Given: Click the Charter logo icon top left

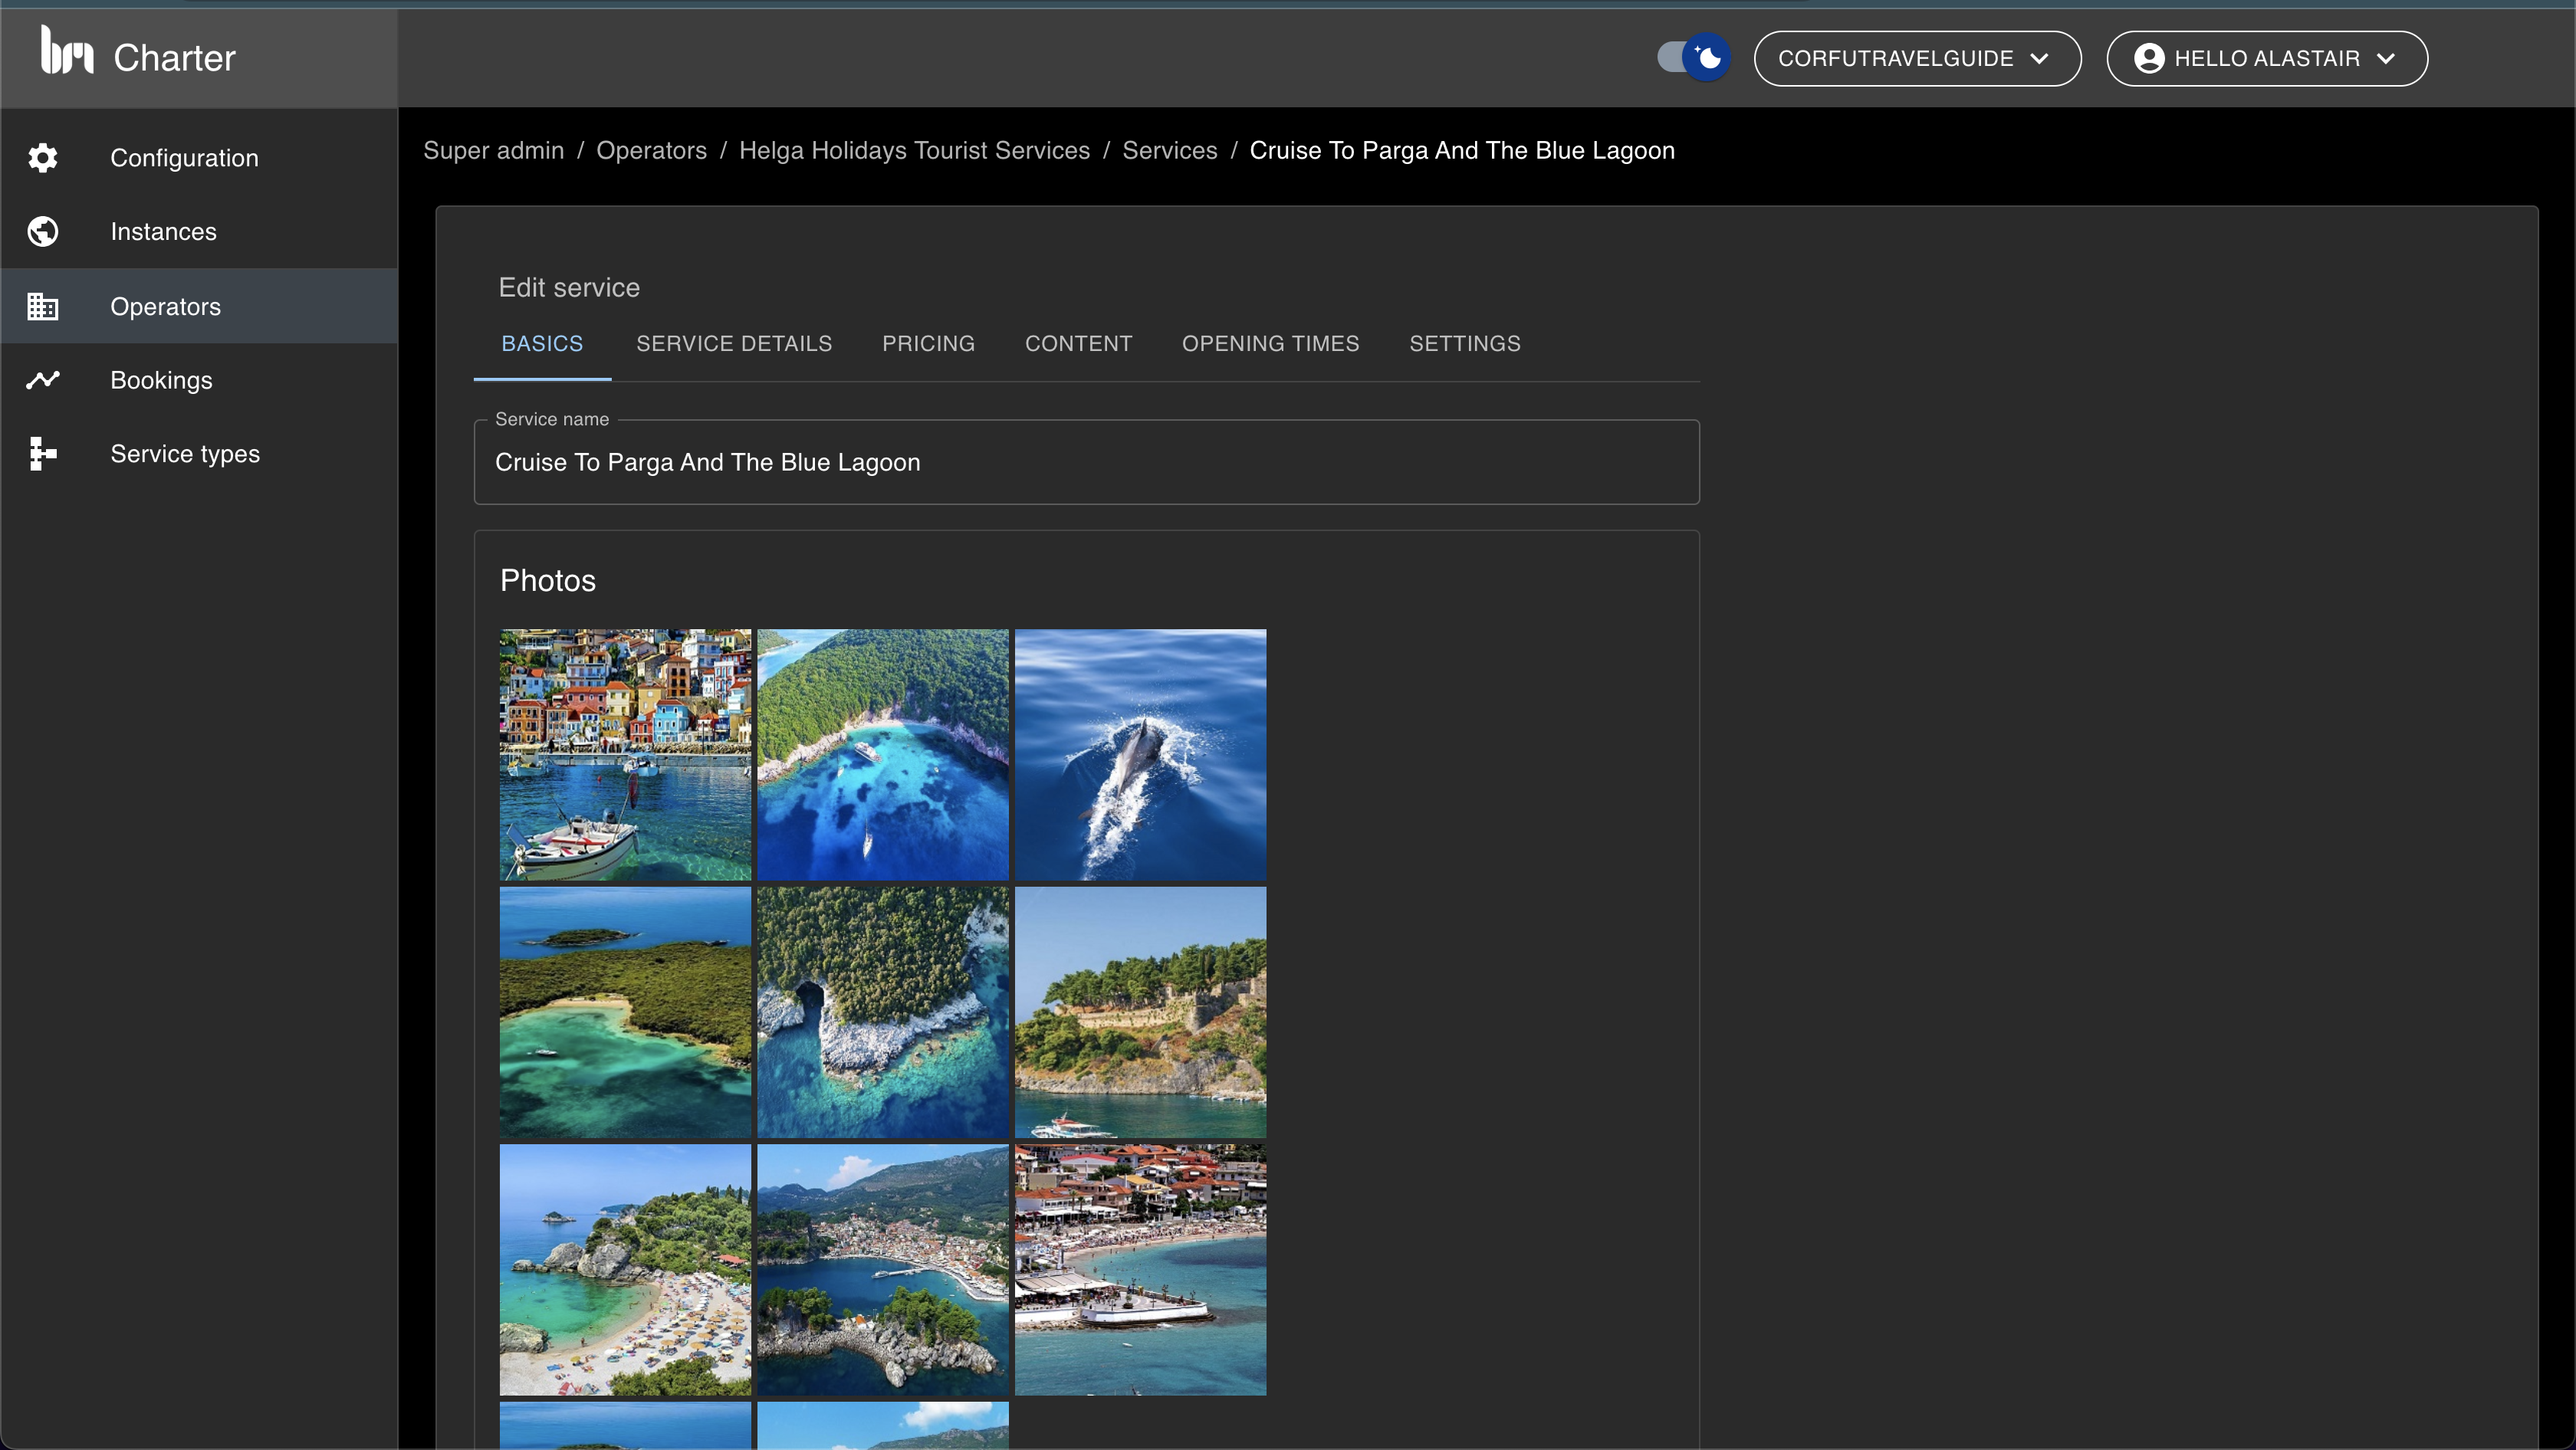Looking at the screenshot, I should click(62, 57).
